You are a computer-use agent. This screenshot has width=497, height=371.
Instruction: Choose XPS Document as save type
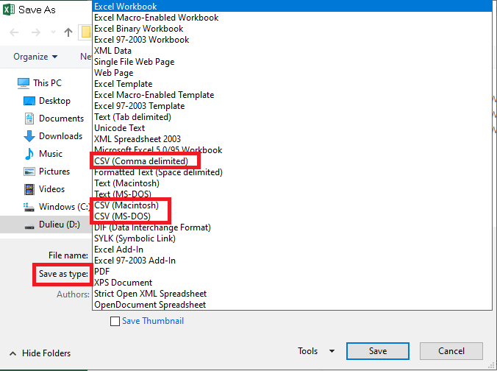tap(292, 283)
